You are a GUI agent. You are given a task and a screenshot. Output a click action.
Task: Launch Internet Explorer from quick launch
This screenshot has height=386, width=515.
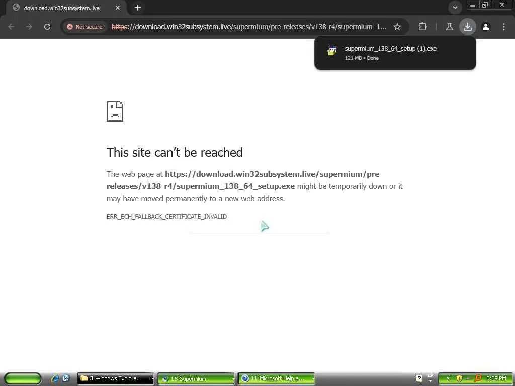pyautogui.click(x=55, y=379)
